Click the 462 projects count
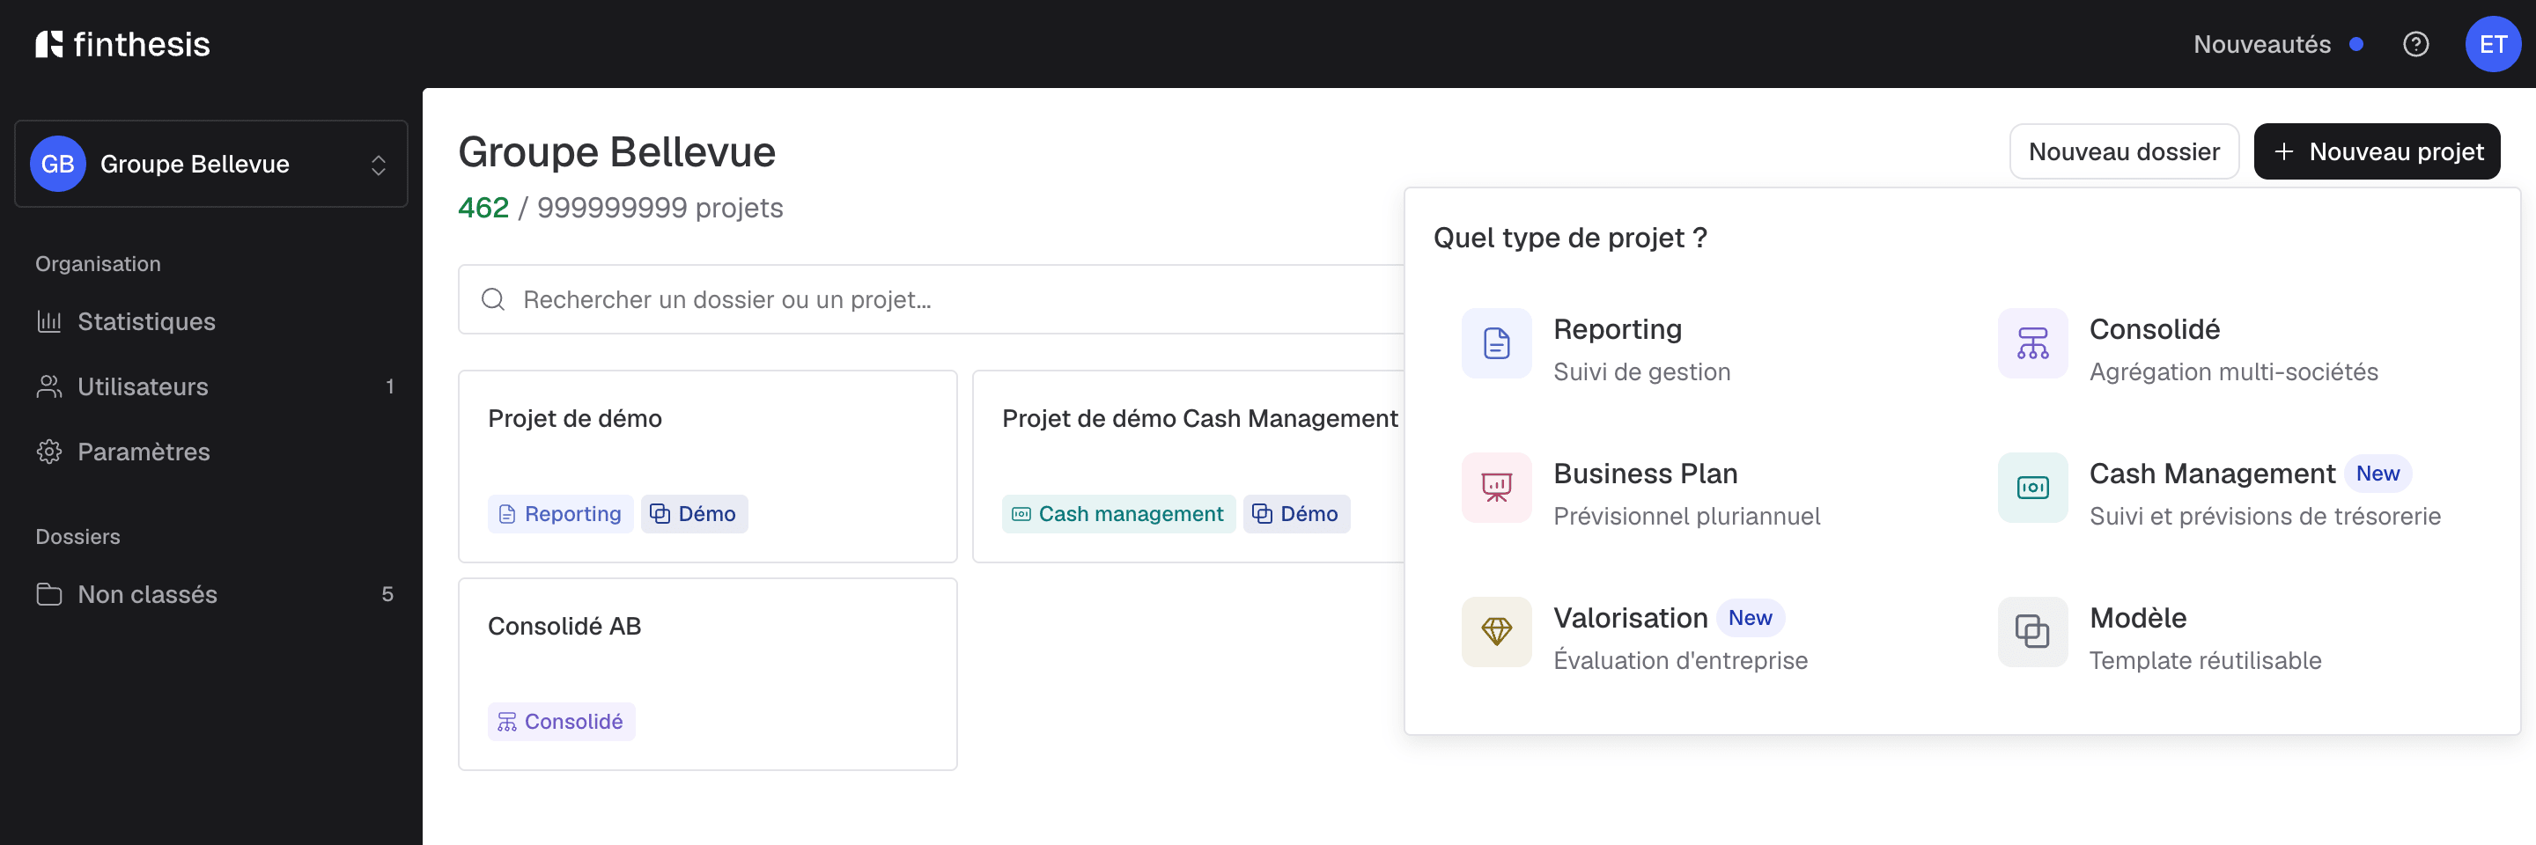This screenshot has height=845, width=2536. 483,208
